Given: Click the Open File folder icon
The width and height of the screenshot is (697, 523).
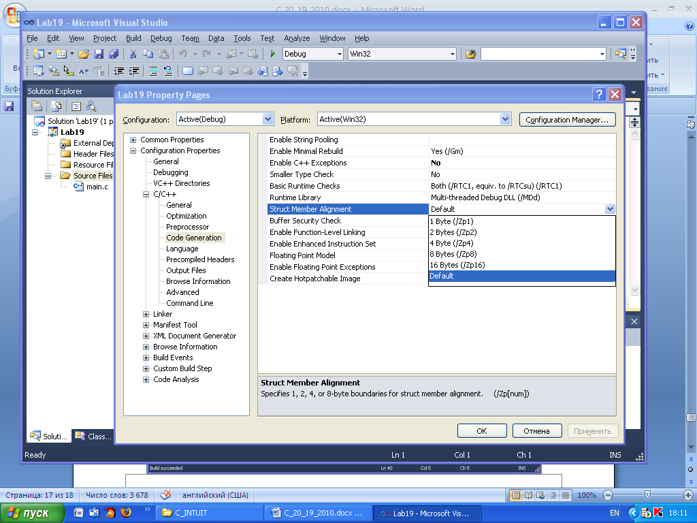Looking at the screenshot, I should point(84,54).
